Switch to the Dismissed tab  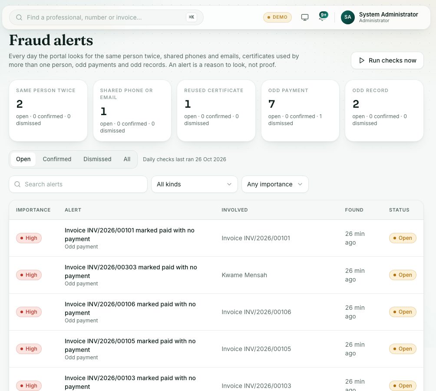(x=97, y=159)
